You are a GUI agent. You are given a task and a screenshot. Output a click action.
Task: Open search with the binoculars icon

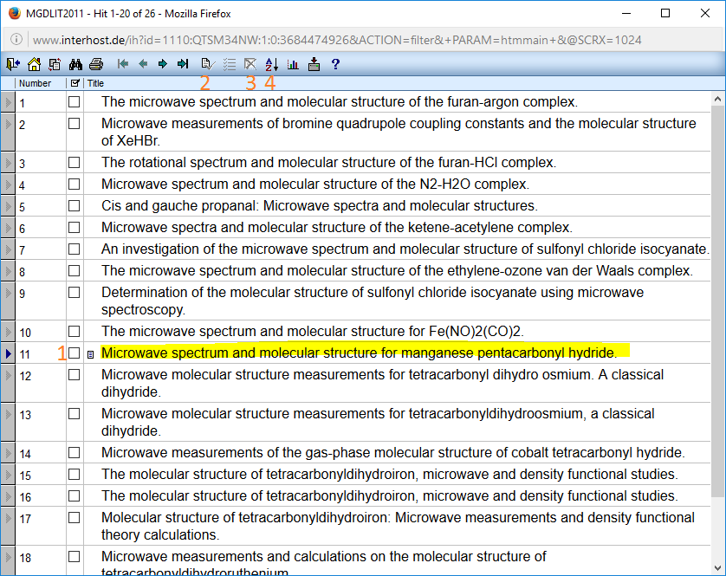click(x=75, y=64)
